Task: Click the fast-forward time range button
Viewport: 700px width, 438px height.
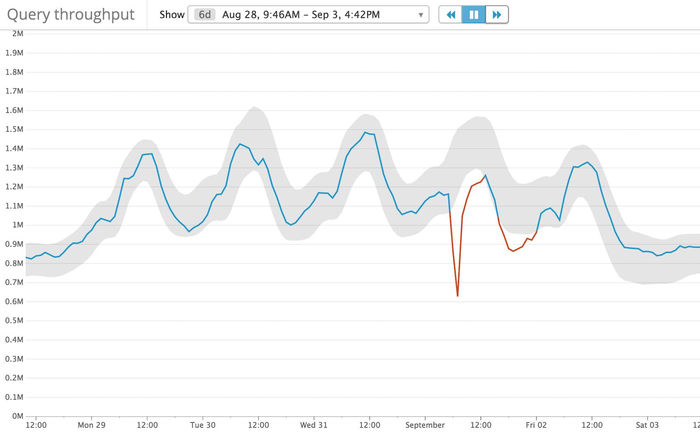Action: click(497, 15)
